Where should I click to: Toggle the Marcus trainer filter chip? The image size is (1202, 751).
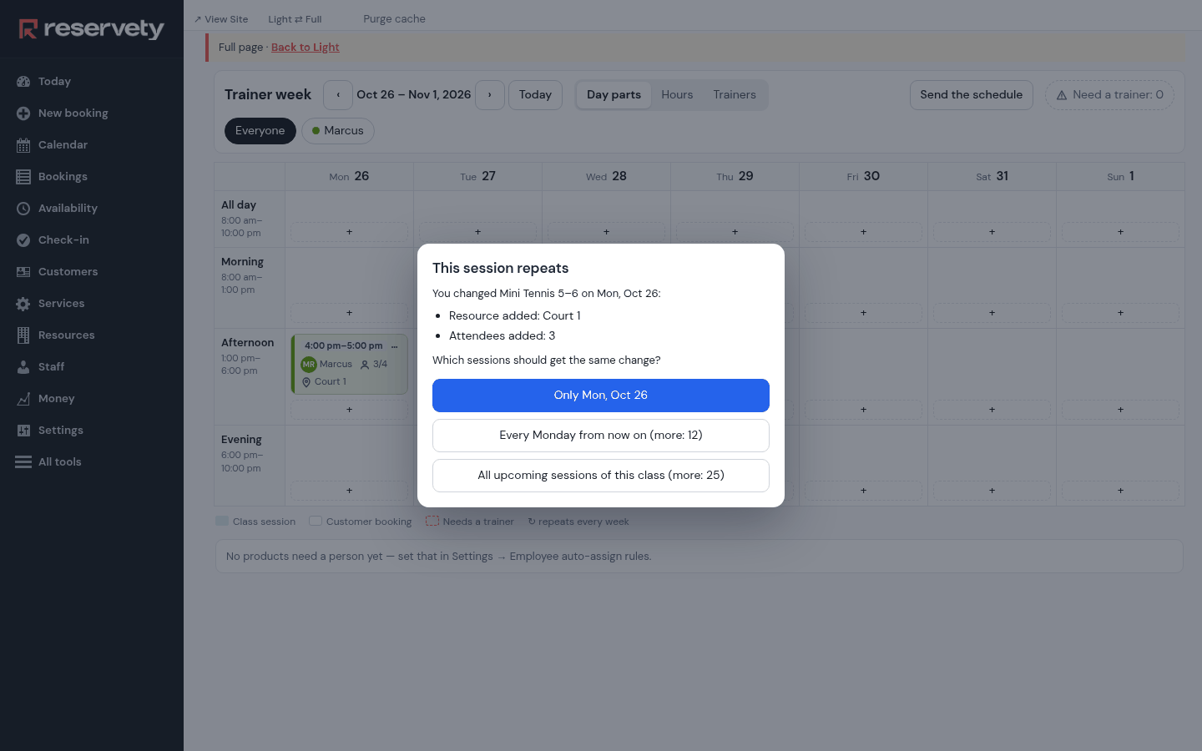point(338,131)
